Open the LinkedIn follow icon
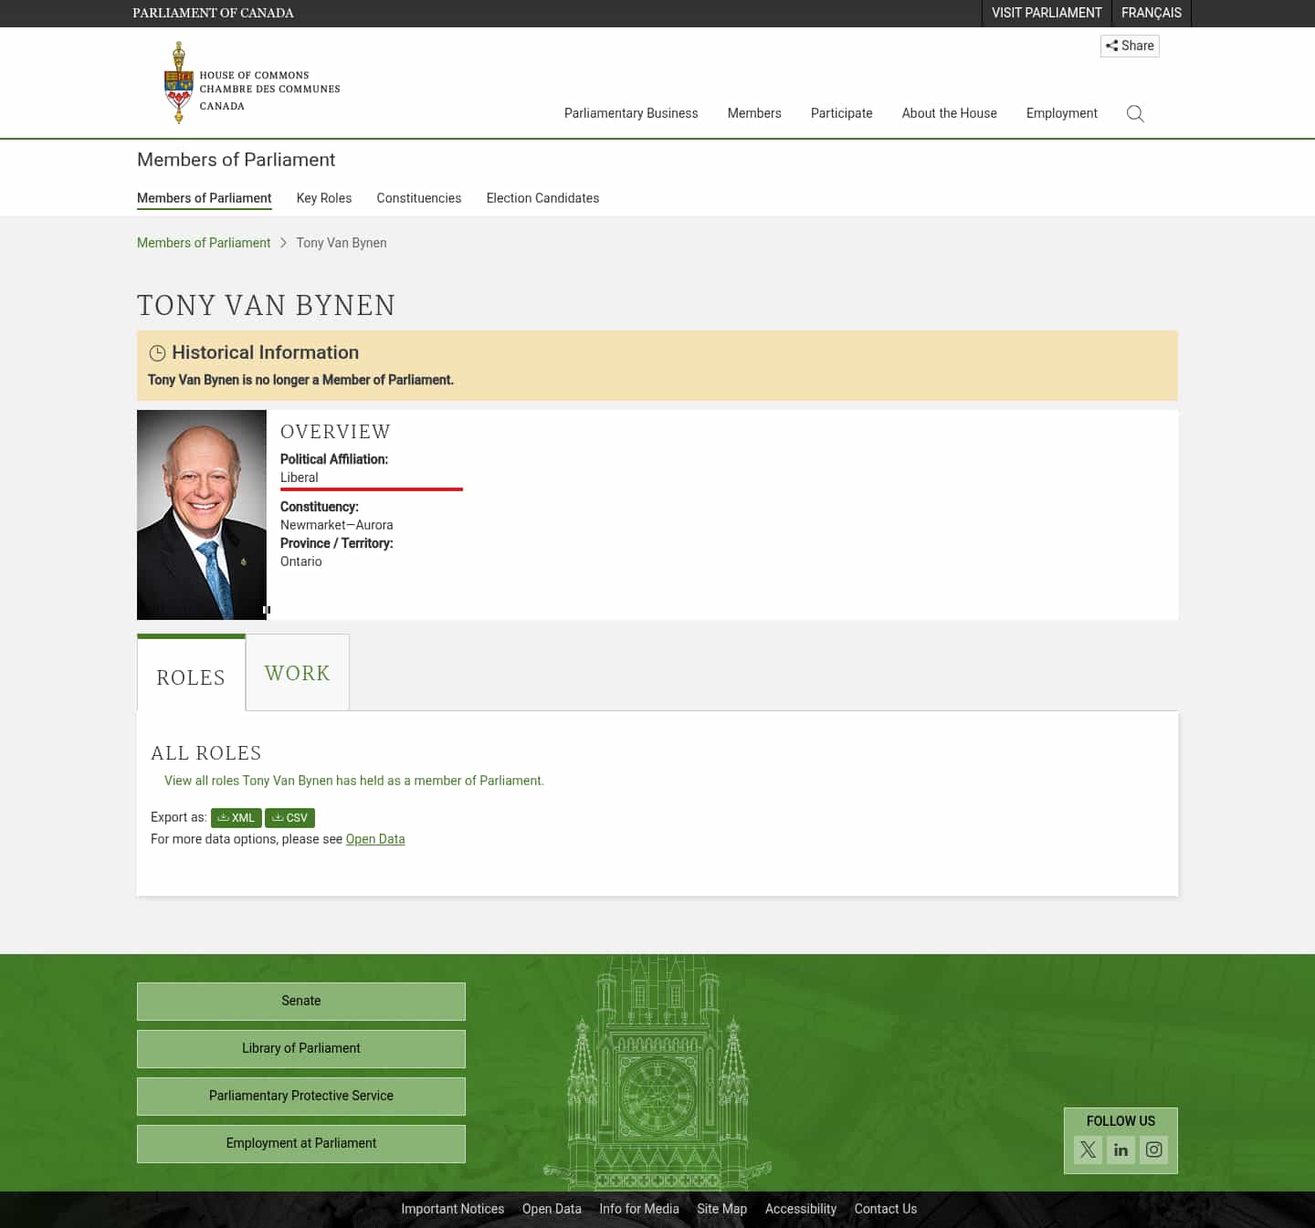 click(x=1120, y=1149)
